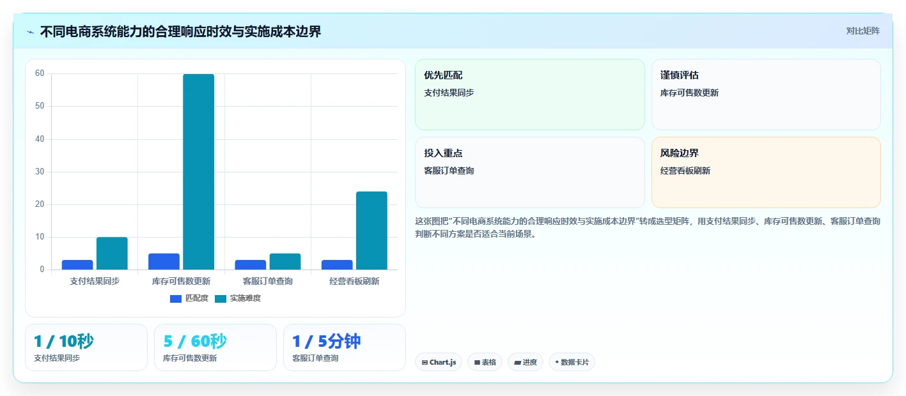Click the 支付结果同步 x-axis label
Viewport: 906px width, 396px height.
pos(95,281)
